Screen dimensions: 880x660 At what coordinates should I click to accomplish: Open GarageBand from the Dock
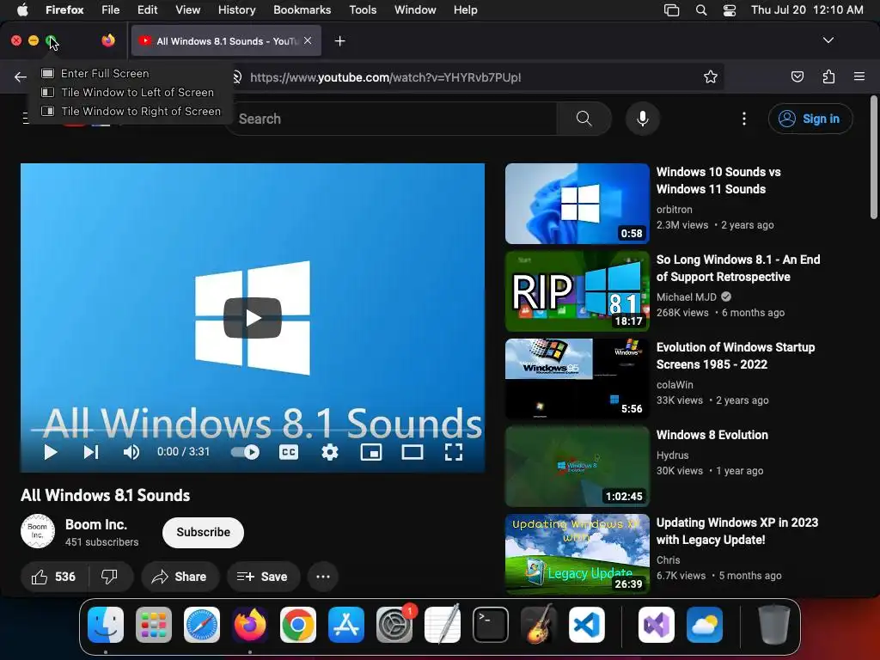pos(538,625)
